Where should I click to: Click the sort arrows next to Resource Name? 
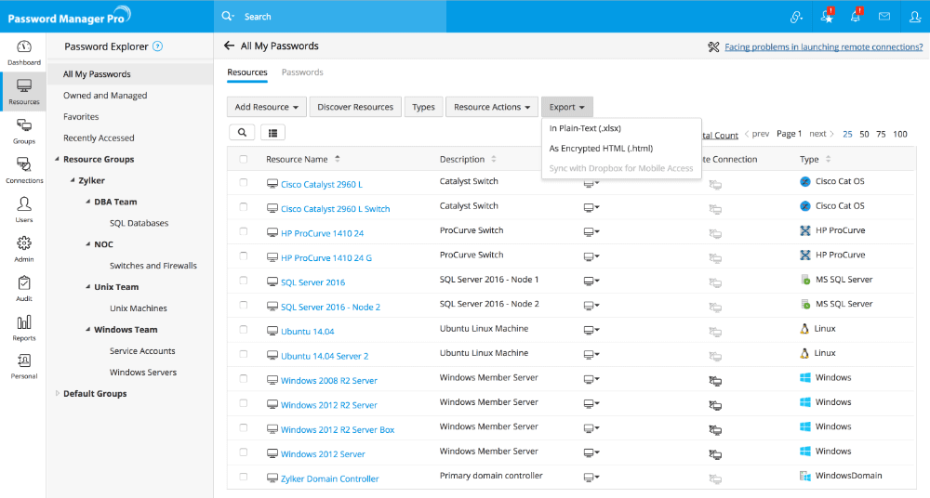[338, 159]
